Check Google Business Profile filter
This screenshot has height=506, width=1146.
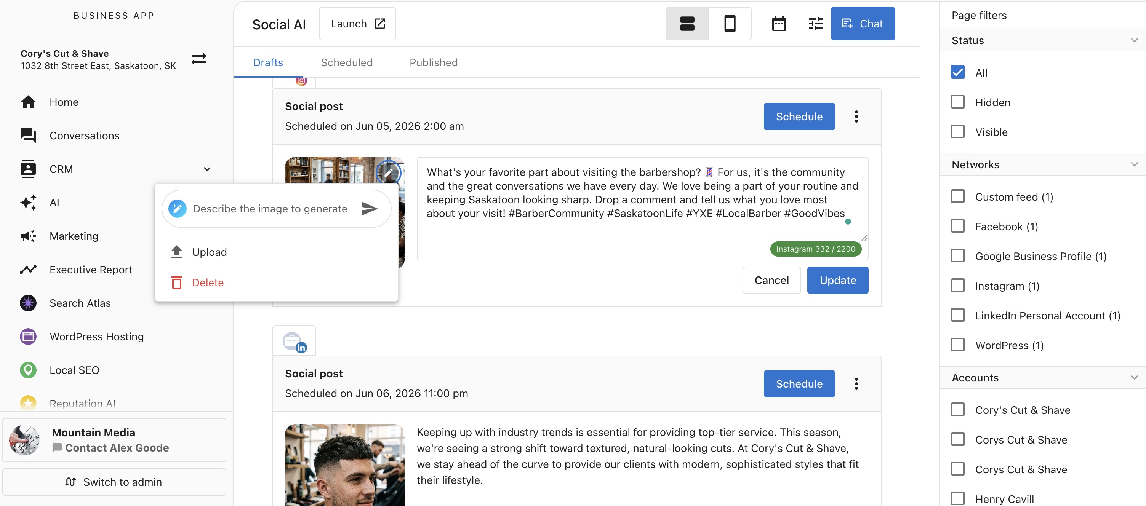[x=957, y=256]
